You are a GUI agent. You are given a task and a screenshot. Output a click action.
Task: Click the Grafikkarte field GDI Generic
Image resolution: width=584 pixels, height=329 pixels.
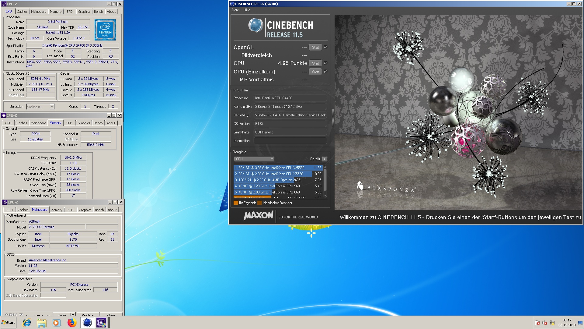pos(290,132)
